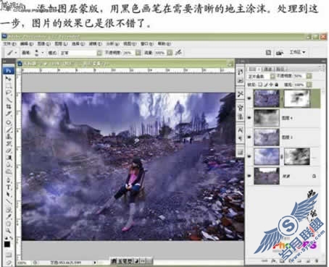Screen dimensions: 329x267
Task: Open layer opacity dropdown in Layers panel
Action: pyautogui.click(x=309, y=76)
